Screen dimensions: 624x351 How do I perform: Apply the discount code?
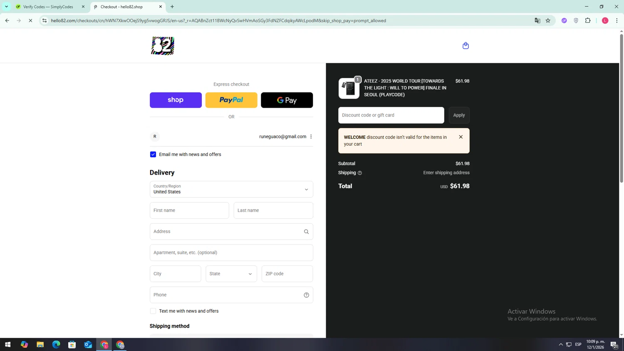459,115
